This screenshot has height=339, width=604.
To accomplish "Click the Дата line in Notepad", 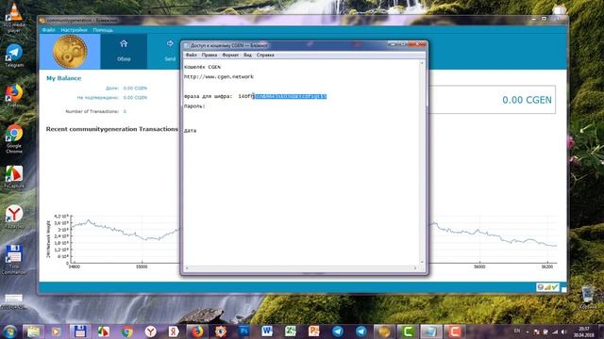I will pos(191,131).
